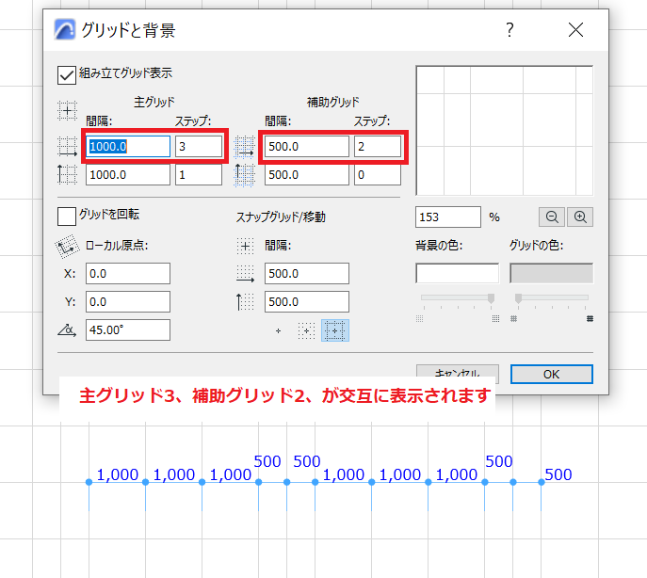Image resolution: width=647 pixels, height=578 pixels.
Task: Zoom out the grid preview
Action: click(x=552, y=217)
